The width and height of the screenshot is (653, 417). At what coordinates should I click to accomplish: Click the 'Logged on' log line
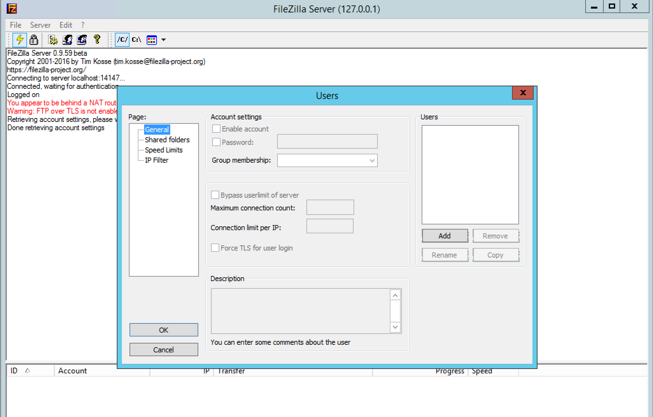(x=23, y=95)
